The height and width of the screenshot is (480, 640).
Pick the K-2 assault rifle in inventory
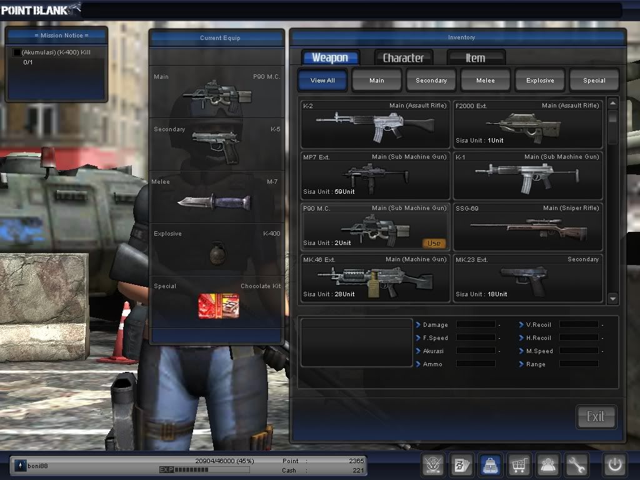click(375, 124)
